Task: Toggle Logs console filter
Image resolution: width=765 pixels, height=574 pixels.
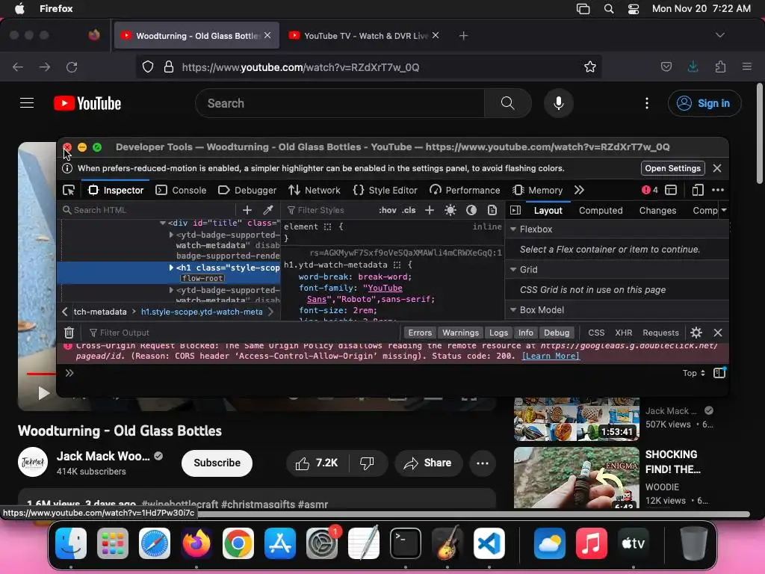Action: tap(498, 333)
